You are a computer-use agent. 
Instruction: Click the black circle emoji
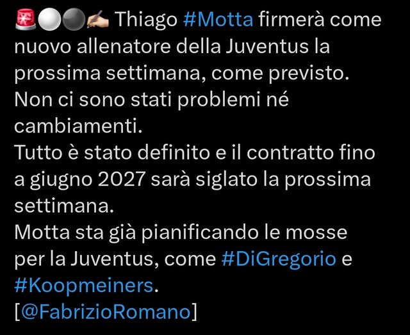74,20
